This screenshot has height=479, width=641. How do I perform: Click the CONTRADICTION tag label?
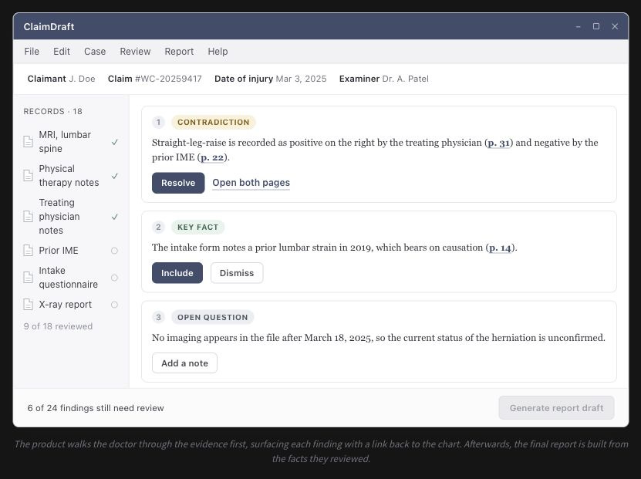[x=214, y=122]
